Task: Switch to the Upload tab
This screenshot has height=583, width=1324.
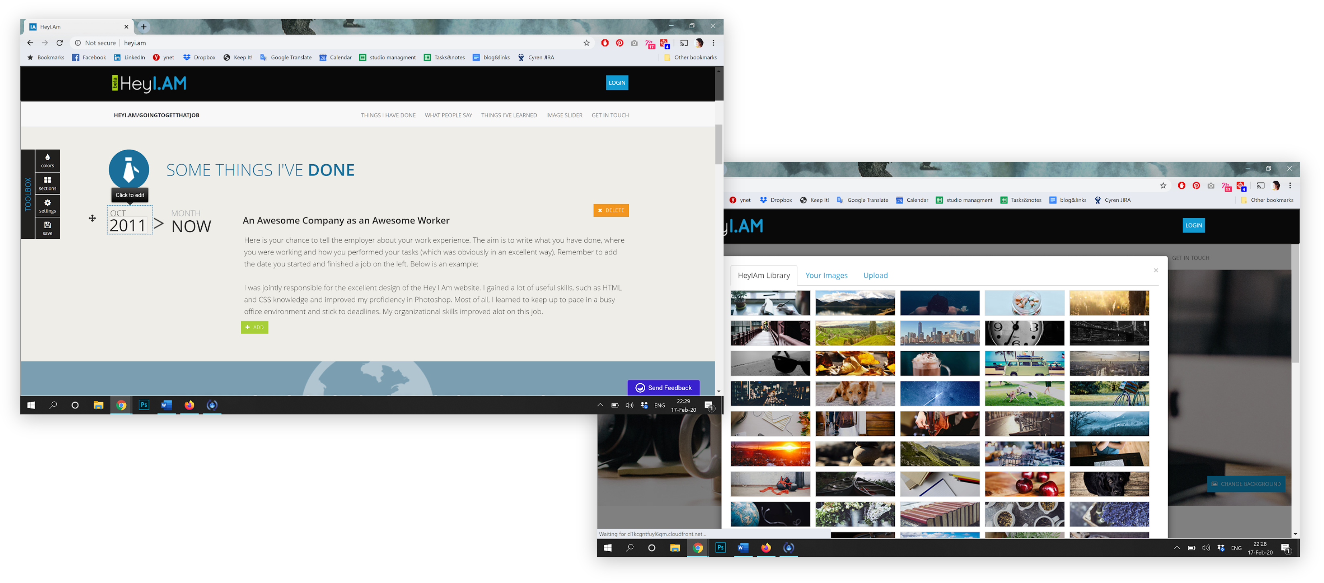Action: pyautogui.click(x=875, y=275)
